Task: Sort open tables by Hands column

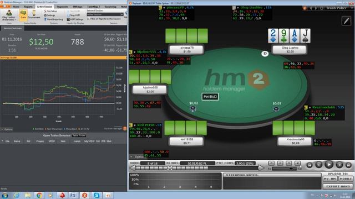Action: [77, 142]
